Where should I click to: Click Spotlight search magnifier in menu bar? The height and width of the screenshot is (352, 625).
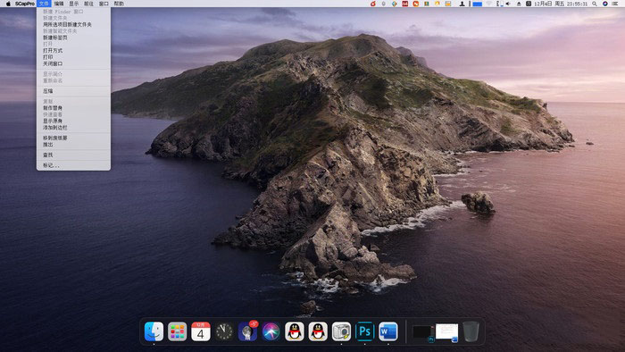[x=595, y=4]
